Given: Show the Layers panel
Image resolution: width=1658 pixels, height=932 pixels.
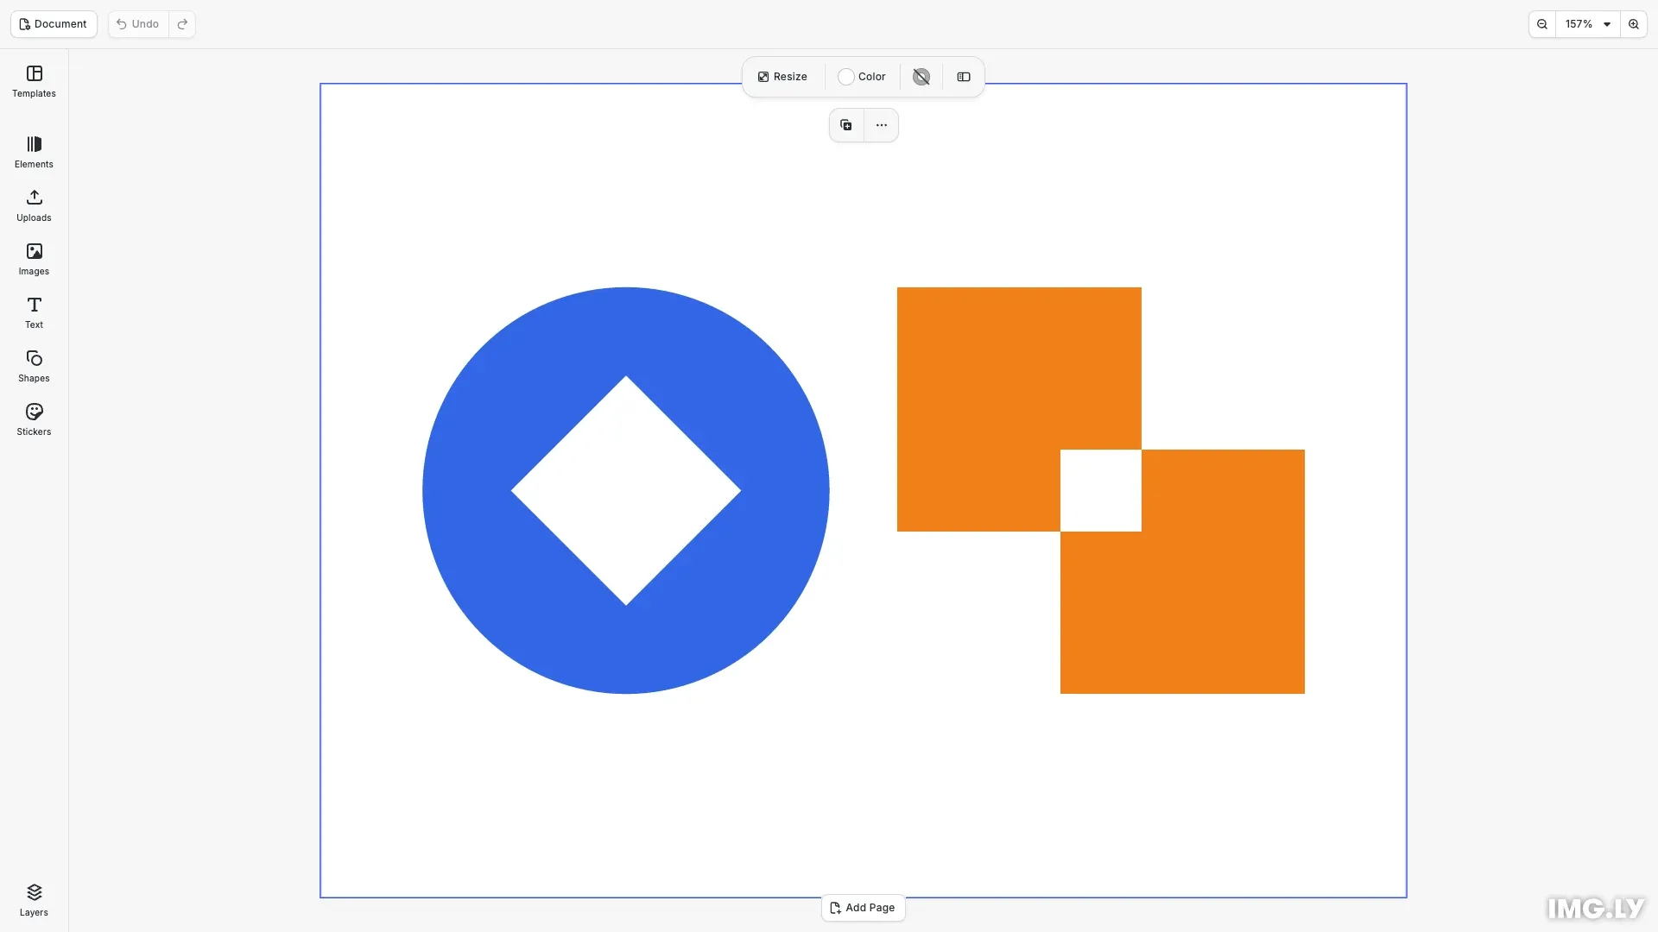Looking at the screenshot, I should tap(34, 900).
